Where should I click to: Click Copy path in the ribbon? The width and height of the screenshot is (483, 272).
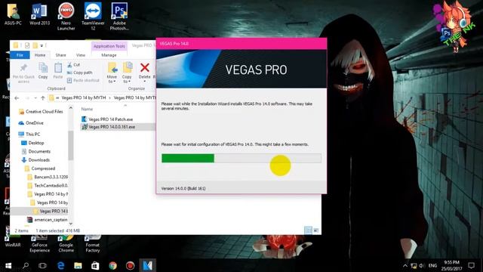[x=79, y=73]
